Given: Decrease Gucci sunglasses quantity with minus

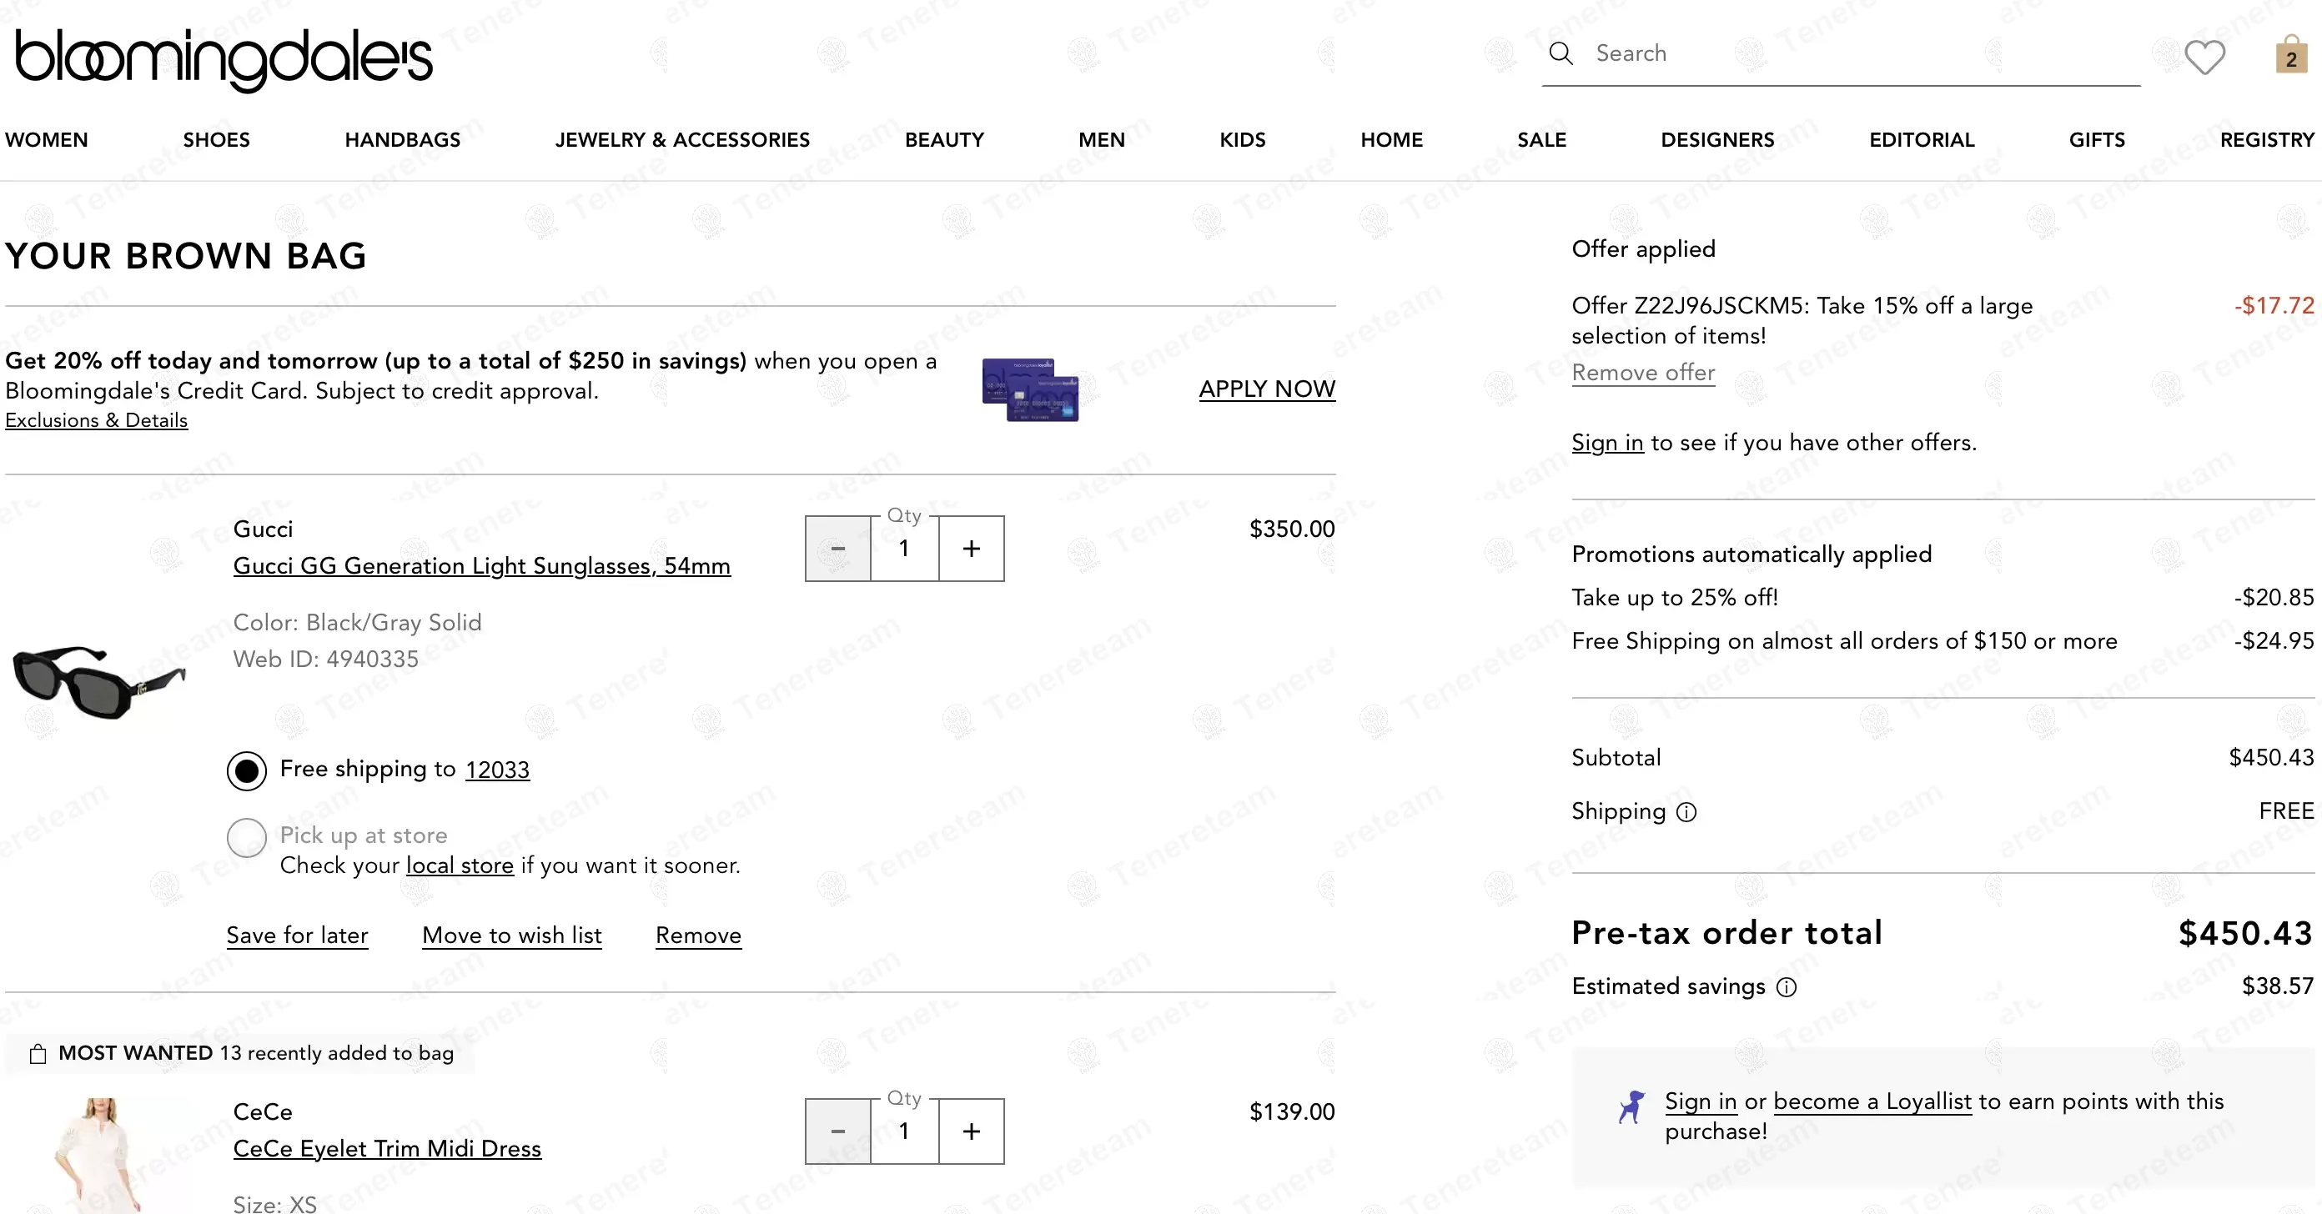Looking at the screenshot, I should (x=837, y=548).
